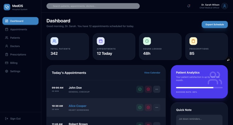Click the Billing card icon in sidebar
This screenshot has height=125, width=233.
7,63
